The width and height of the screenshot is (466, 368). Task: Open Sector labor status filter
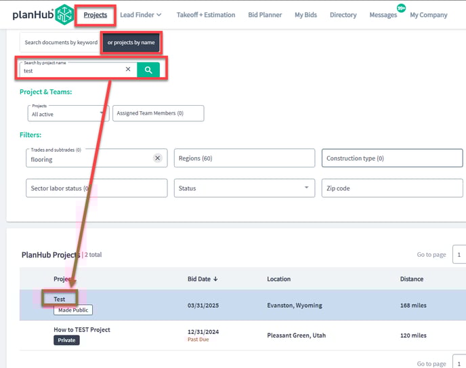pos(97,188)
